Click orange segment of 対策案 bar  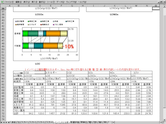click(50, 46)
